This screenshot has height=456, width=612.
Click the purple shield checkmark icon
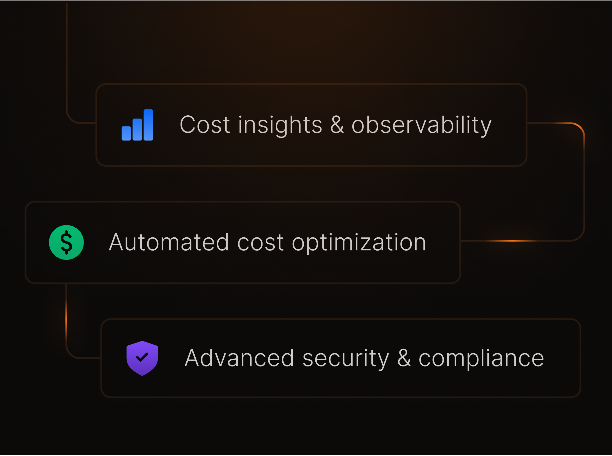142,358
